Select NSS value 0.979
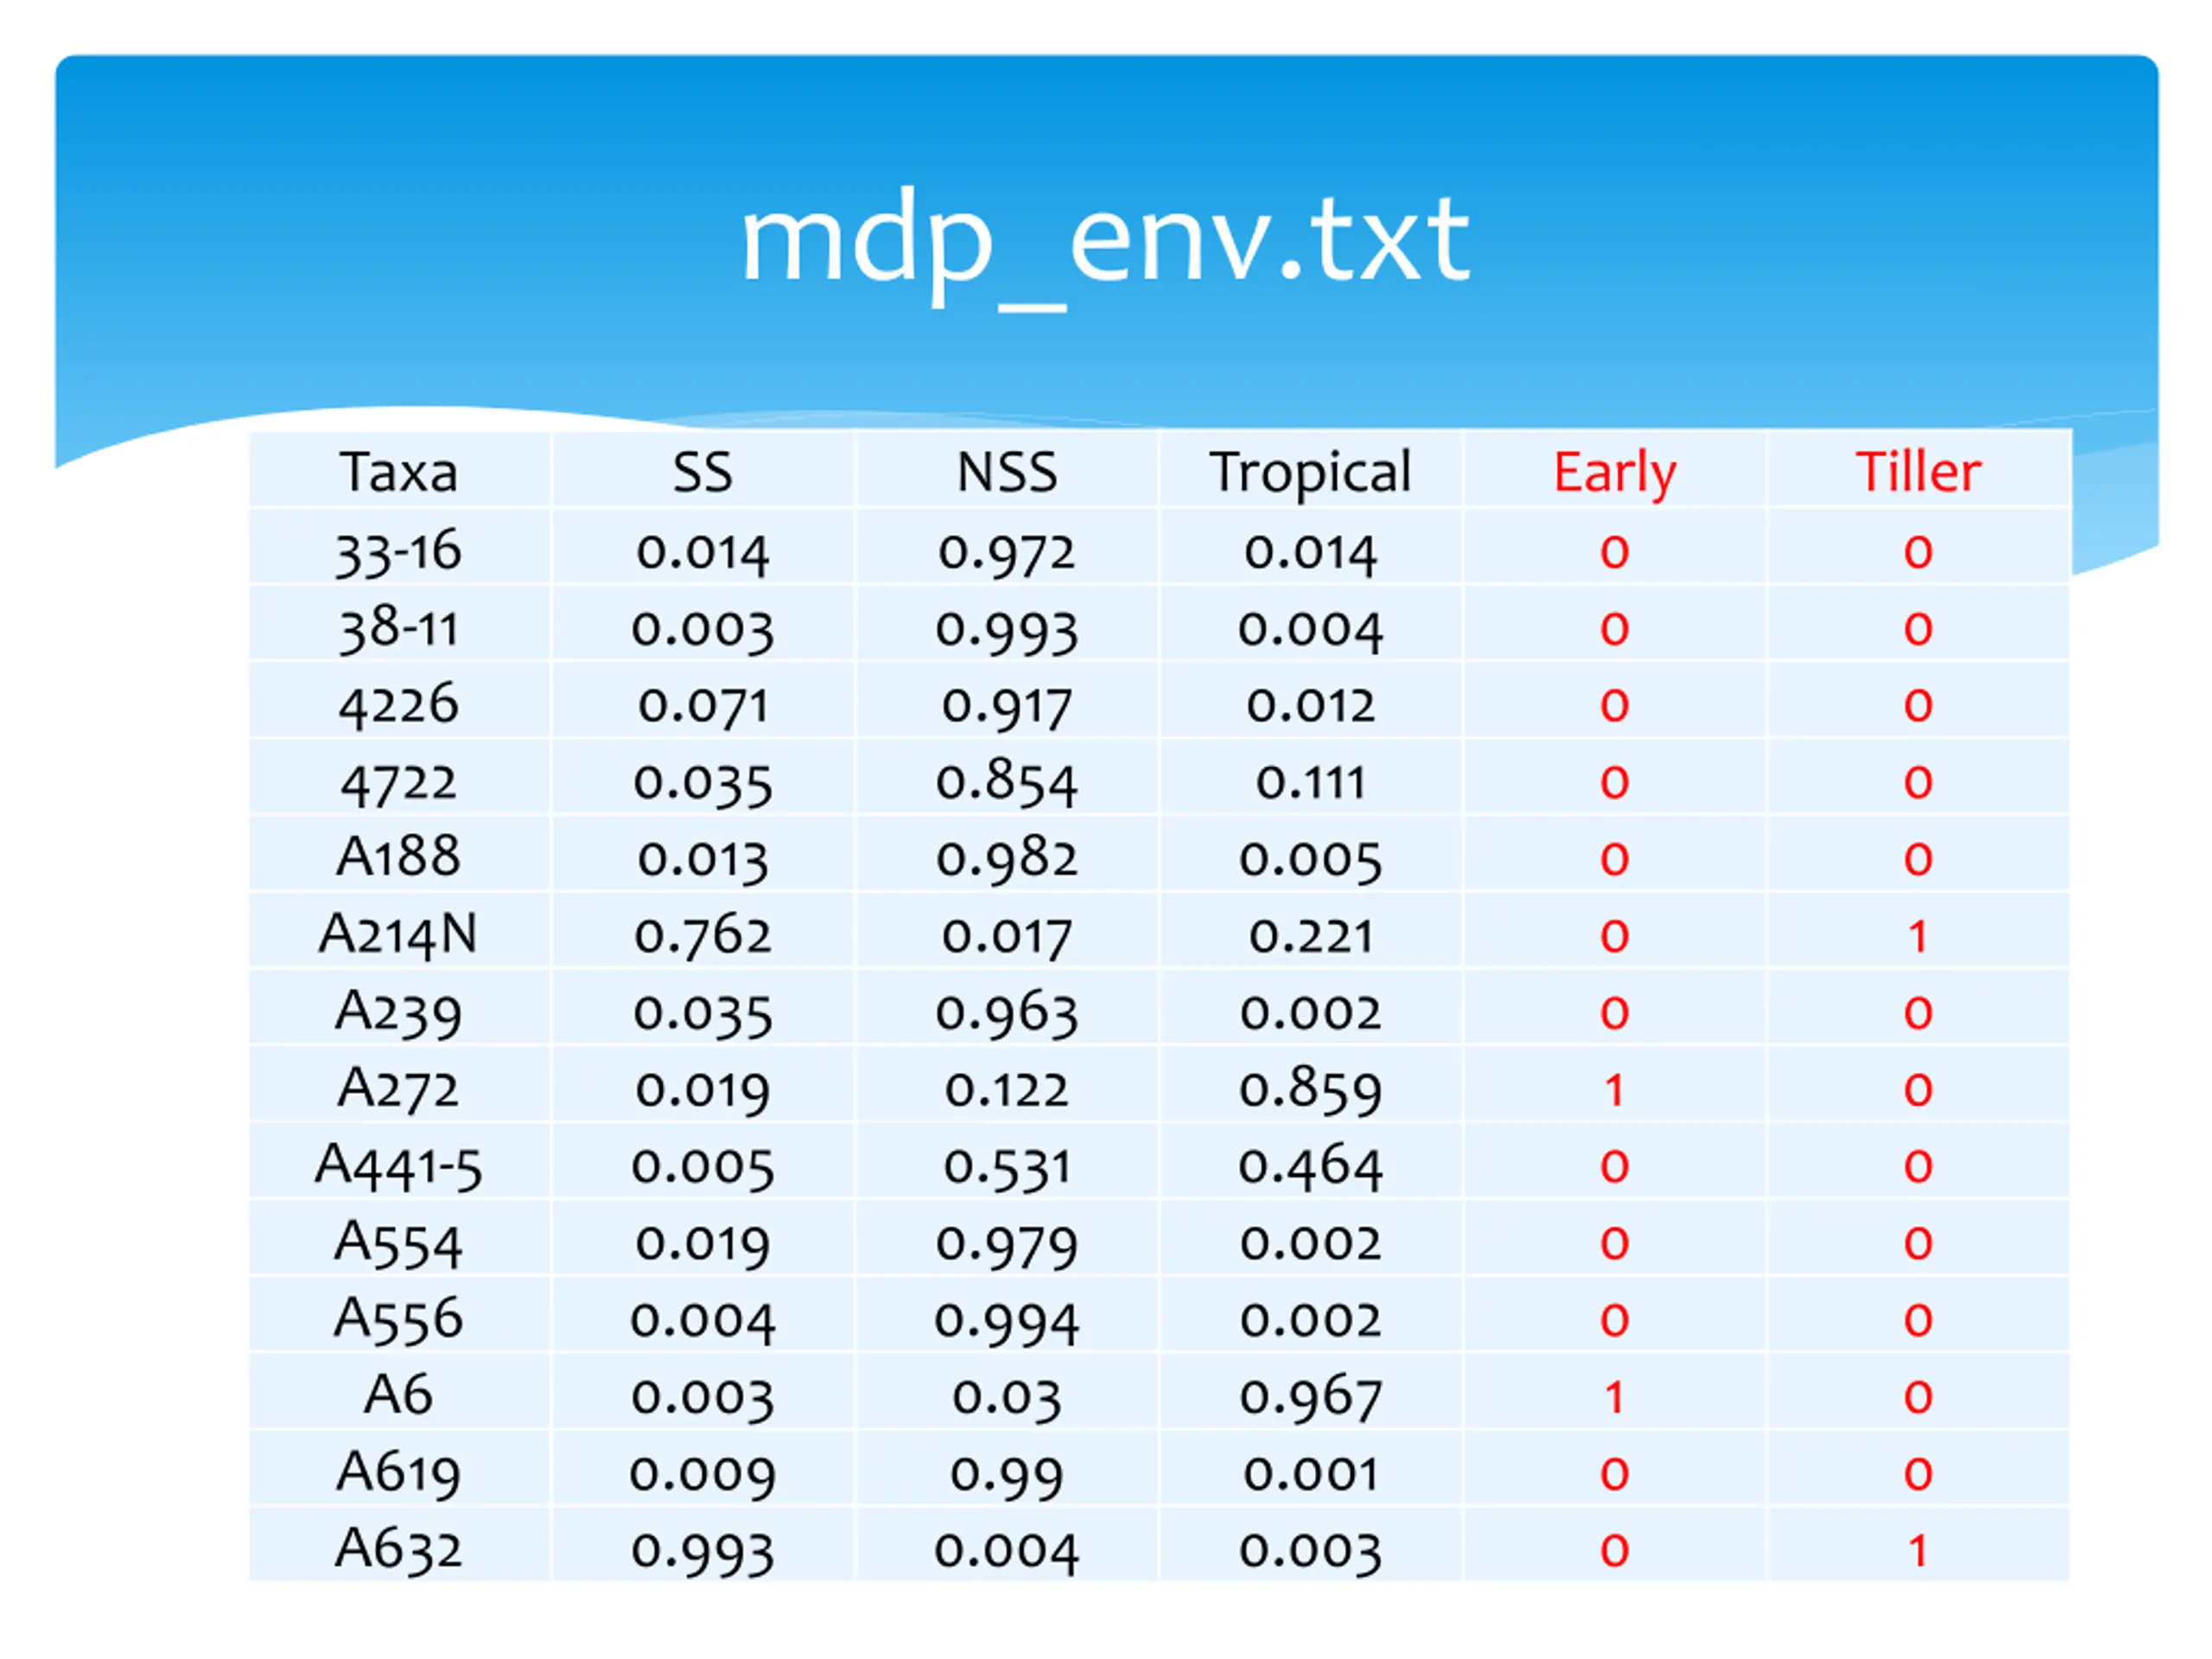Image resolution: width=2212 pixels, height=1659 pixels. [1007, 1246]
